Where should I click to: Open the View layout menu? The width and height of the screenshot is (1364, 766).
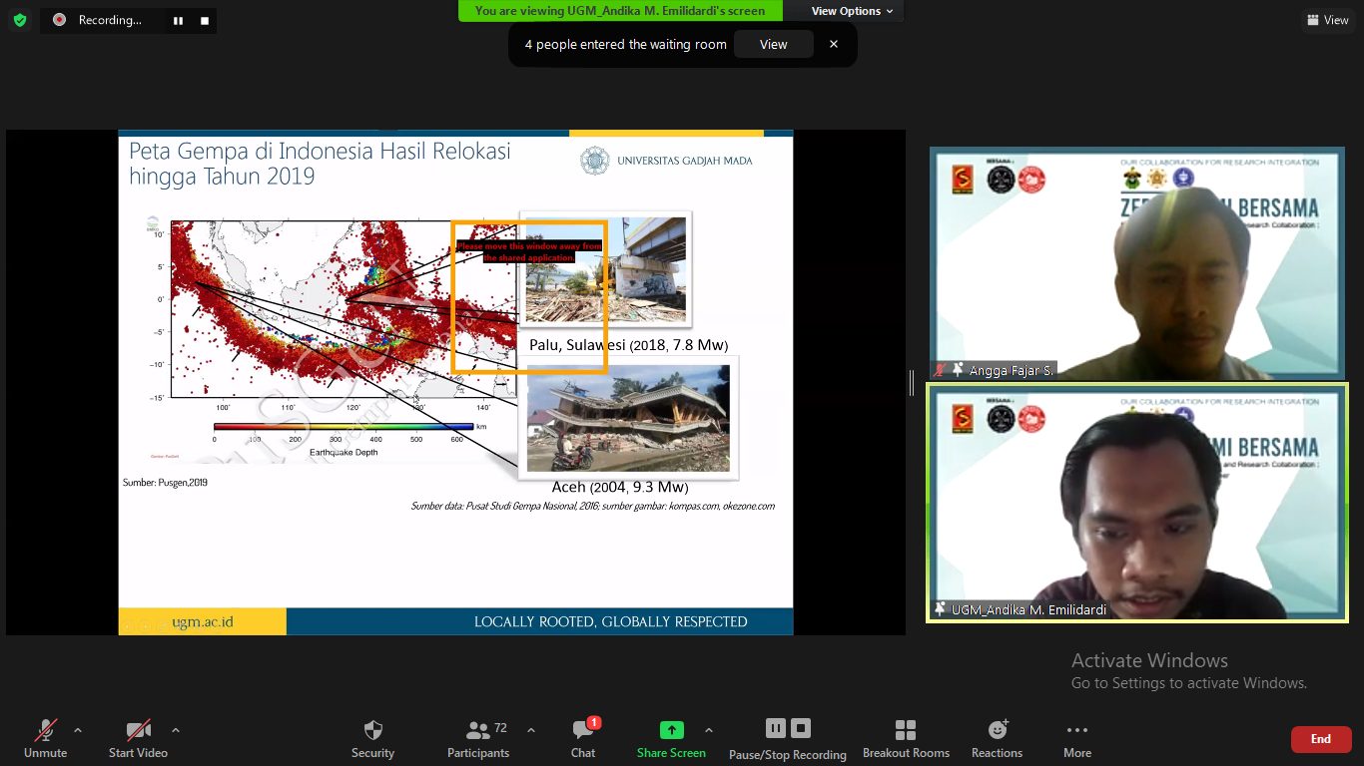coord(1326,20)
